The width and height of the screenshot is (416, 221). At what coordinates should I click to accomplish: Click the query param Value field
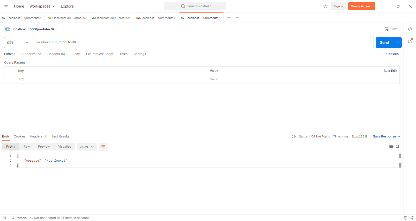(x=304, y=79)
